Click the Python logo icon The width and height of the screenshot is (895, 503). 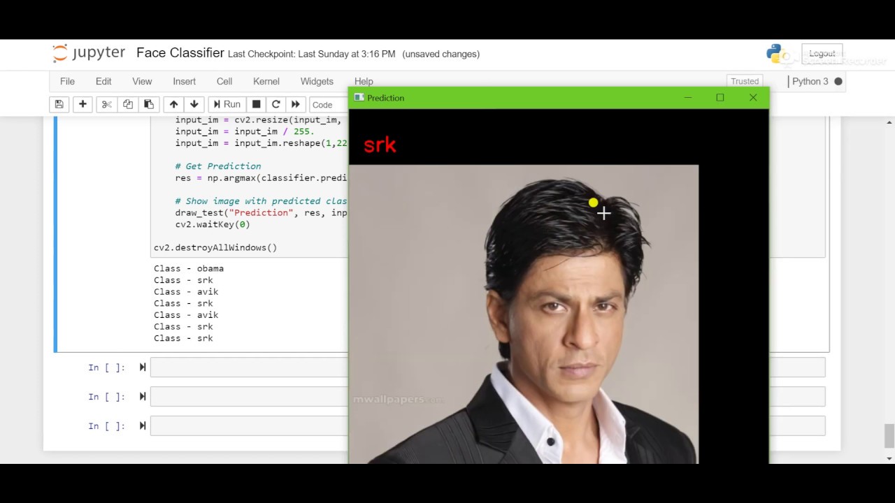tap(775, 53)
